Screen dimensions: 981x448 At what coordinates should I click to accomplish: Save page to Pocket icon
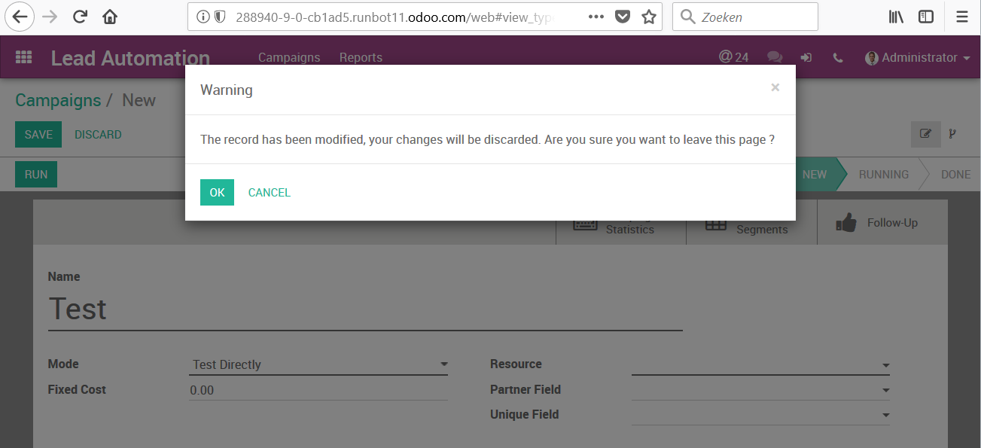coord(622,17)
